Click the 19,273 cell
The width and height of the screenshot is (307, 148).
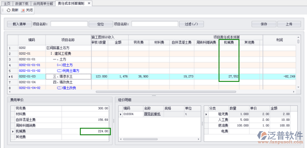point(182,76)
